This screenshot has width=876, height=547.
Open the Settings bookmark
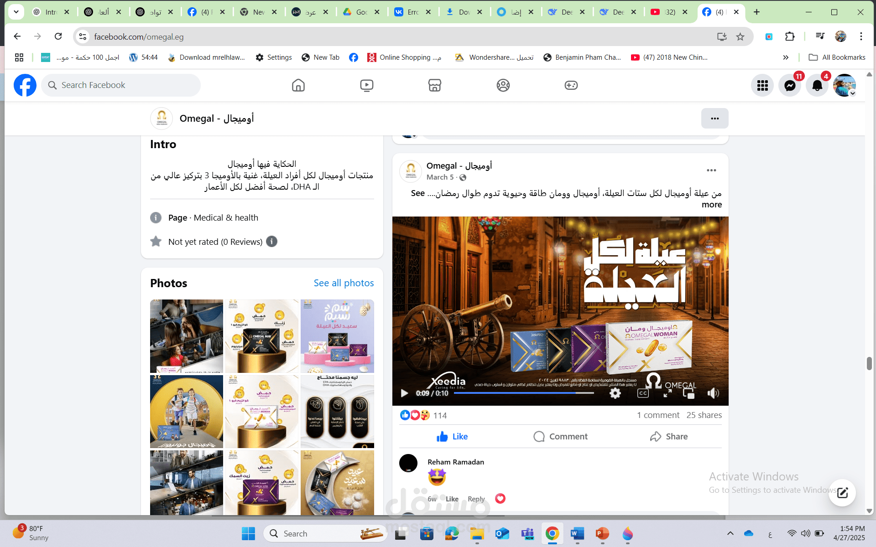(x=274, y=57)
